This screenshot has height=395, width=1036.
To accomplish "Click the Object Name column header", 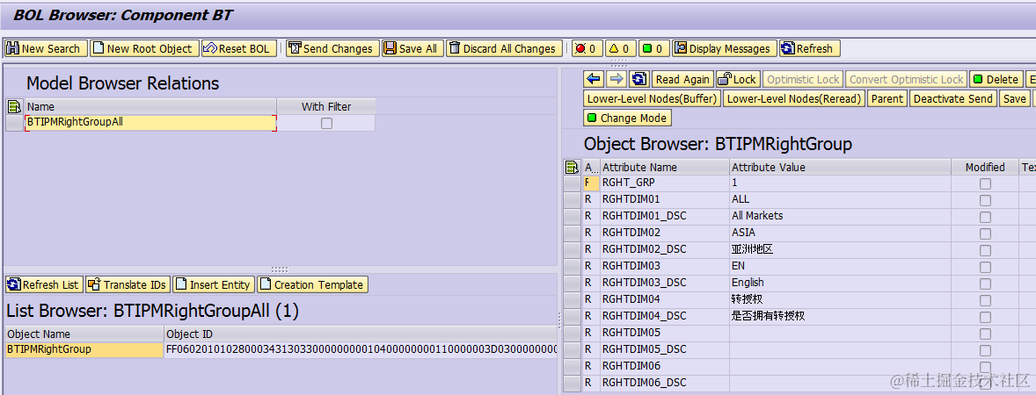I will (84, 334).
